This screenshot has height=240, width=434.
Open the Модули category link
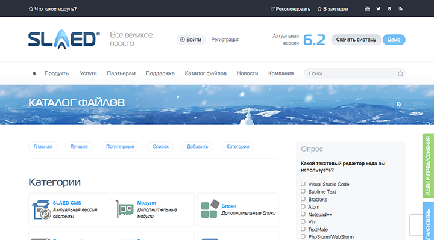point(146,203)
